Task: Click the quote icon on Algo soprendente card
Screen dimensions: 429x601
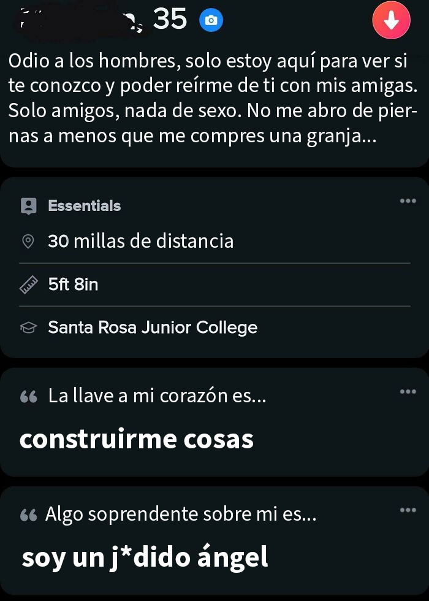Action: point(28,514)
